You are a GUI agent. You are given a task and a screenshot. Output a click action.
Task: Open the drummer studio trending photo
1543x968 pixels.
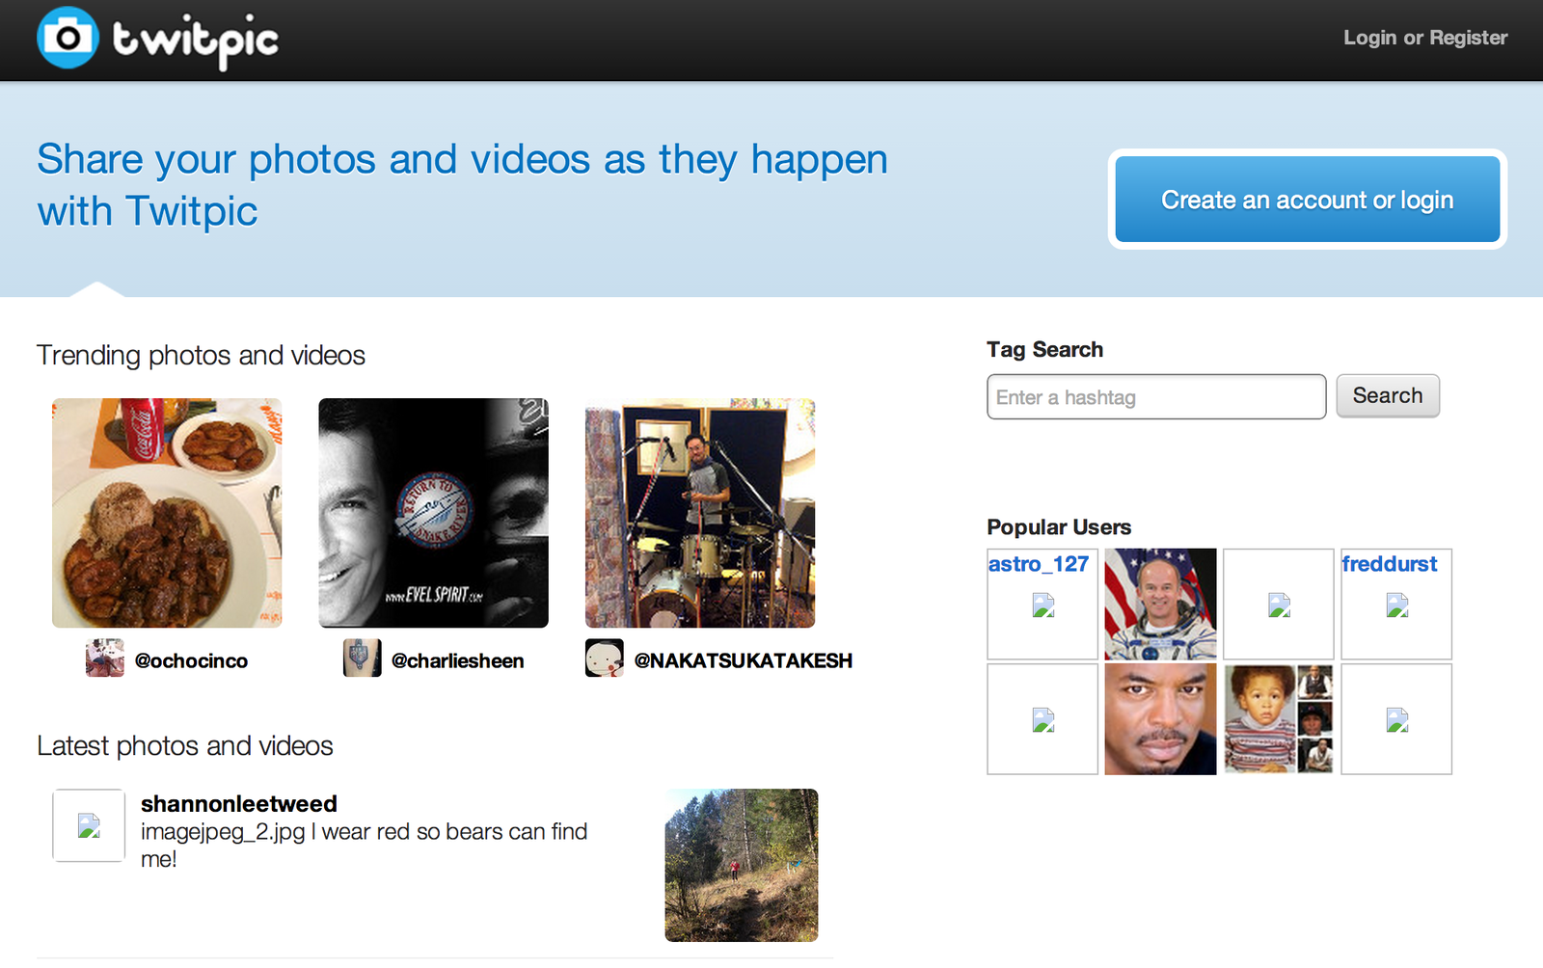click(700, 513)
